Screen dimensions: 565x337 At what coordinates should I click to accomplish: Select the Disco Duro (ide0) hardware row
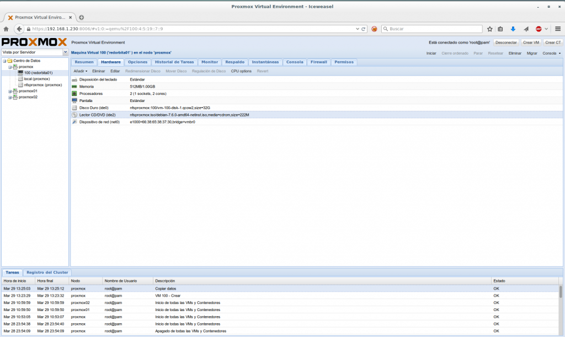[x=94, y=108]
